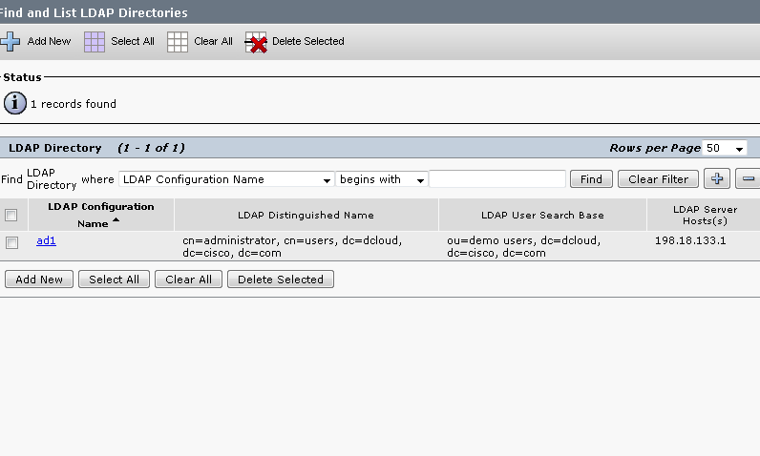Viewport: 760px width, 456px height.
Task: Click the '1 records found' status text
Action: [x=74, y=104]
